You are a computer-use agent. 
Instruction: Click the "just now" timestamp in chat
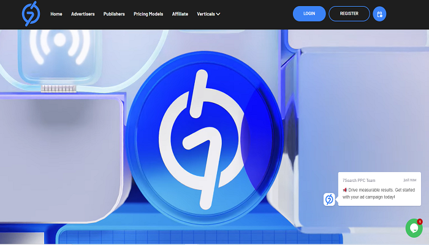pos(410,180)
